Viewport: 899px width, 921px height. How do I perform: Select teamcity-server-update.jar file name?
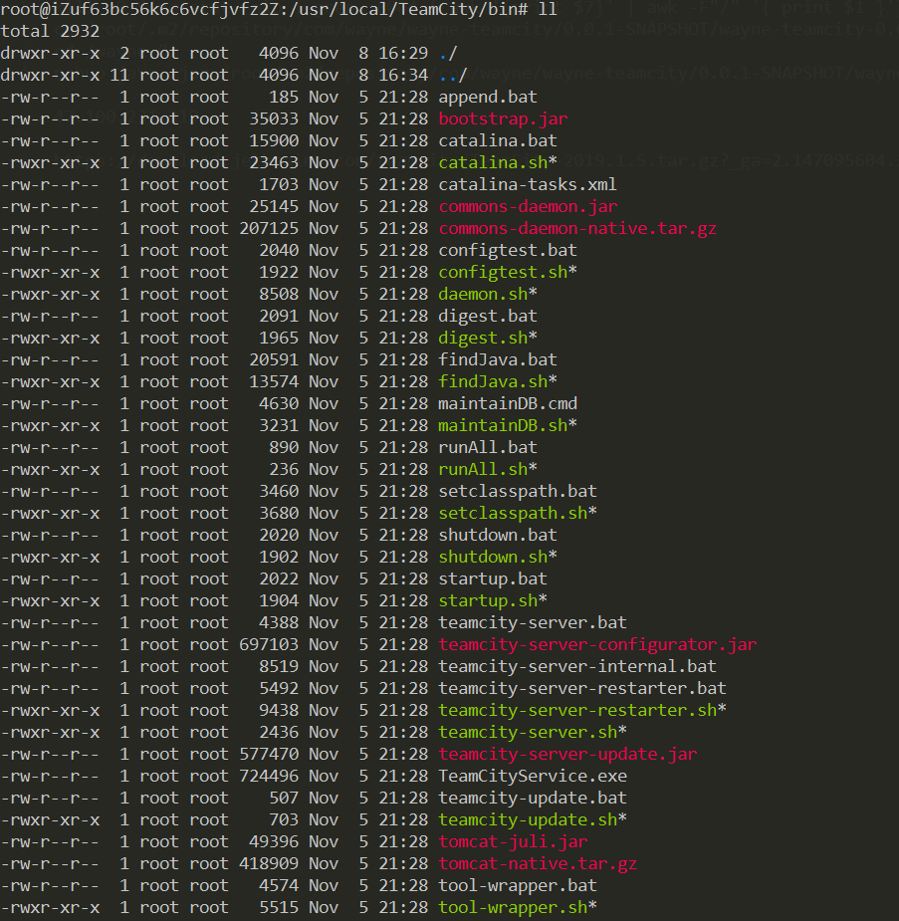point(567,755)
